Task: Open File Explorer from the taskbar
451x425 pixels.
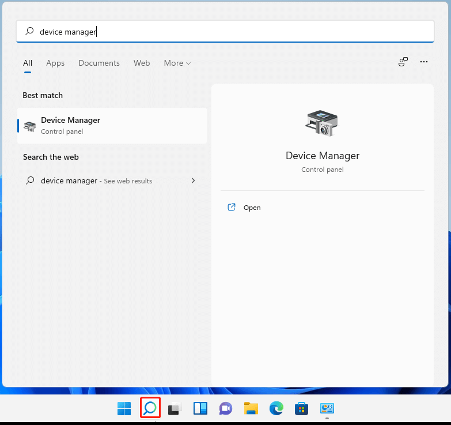Action: pyautogui.click(x=251, y=409)
